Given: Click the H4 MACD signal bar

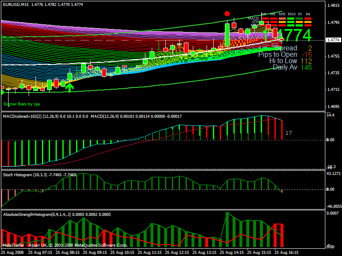Looking at the screenshot, I should (308, 19).
